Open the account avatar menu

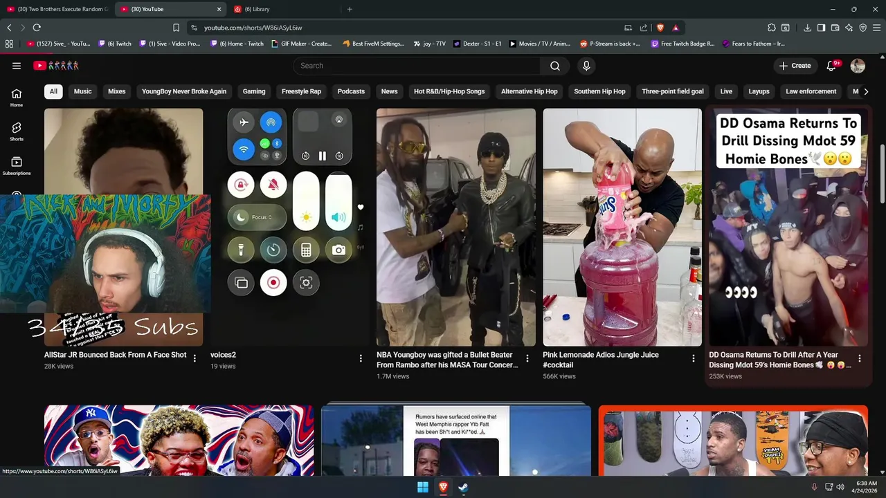[x=858, y=66]
